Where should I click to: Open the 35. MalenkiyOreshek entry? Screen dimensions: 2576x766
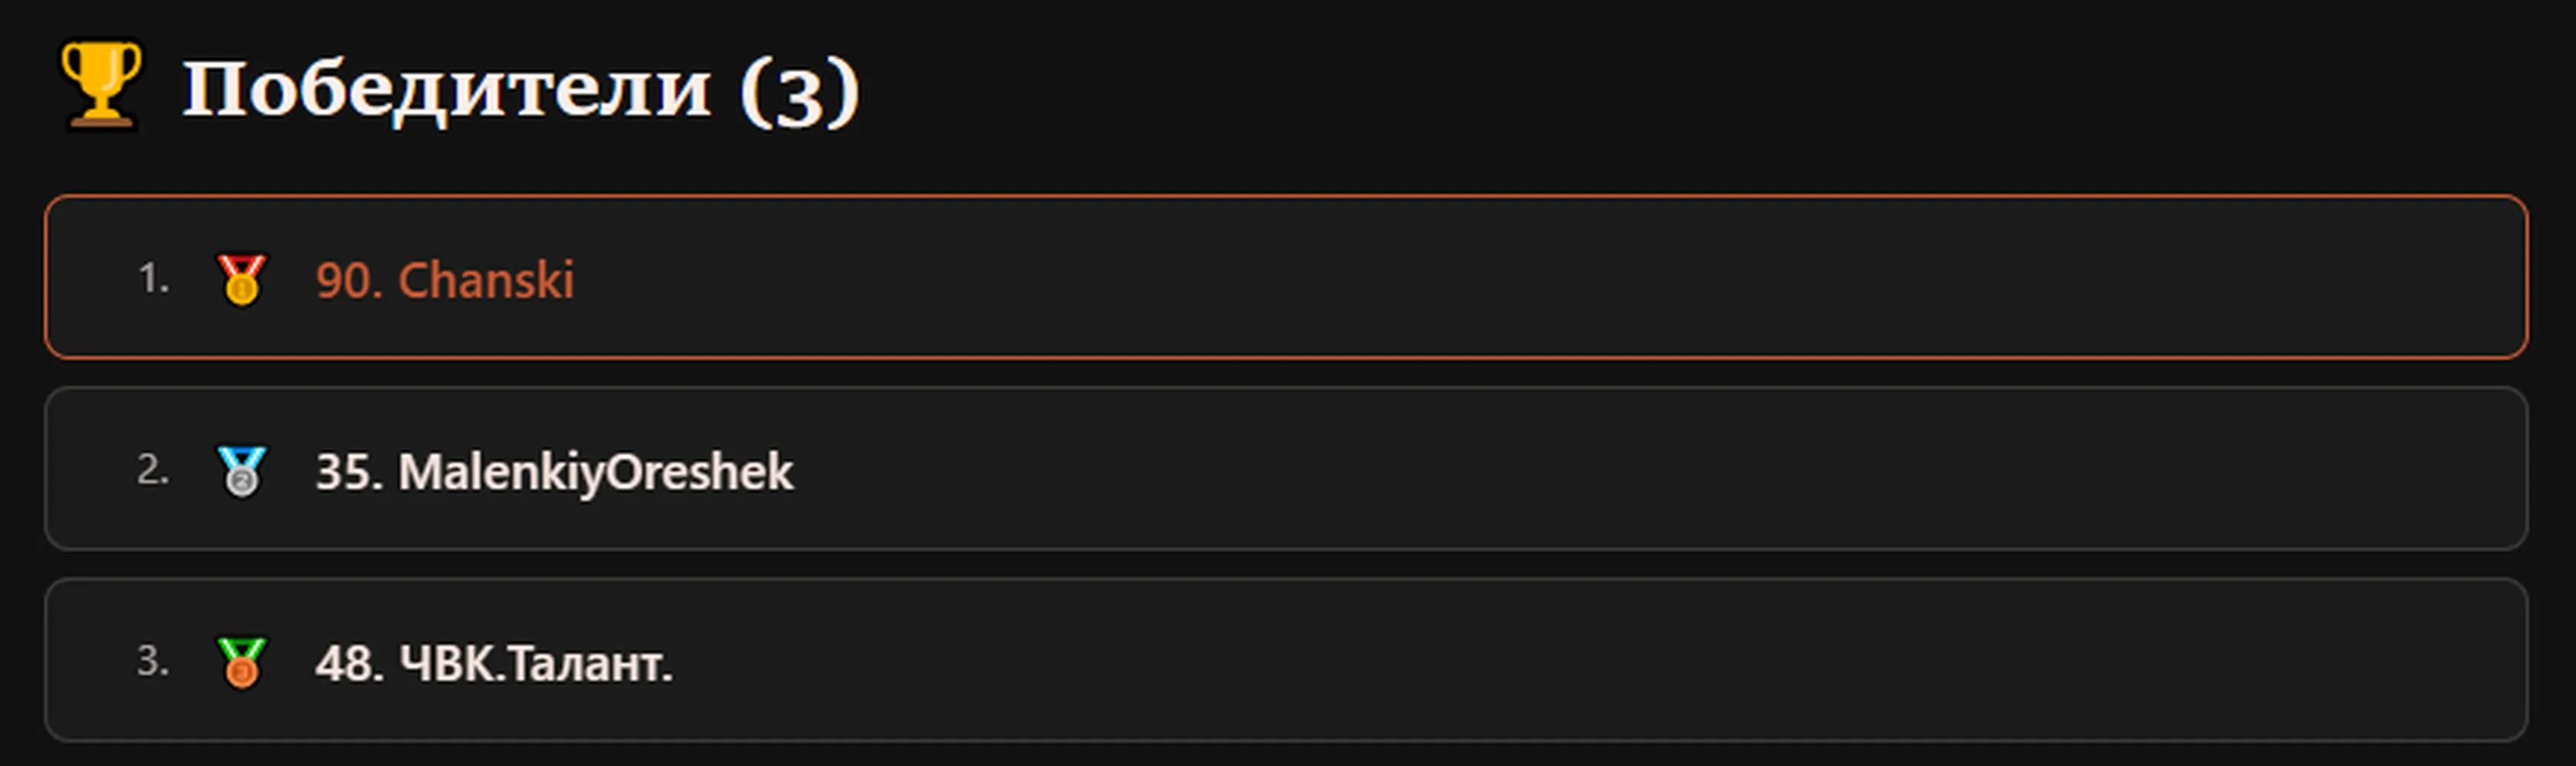point(1286,469)
